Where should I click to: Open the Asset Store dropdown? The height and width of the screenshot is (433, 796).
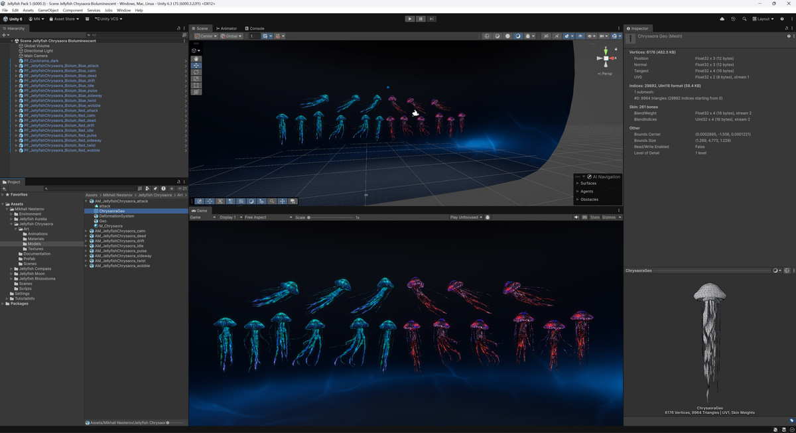[64, 19]
